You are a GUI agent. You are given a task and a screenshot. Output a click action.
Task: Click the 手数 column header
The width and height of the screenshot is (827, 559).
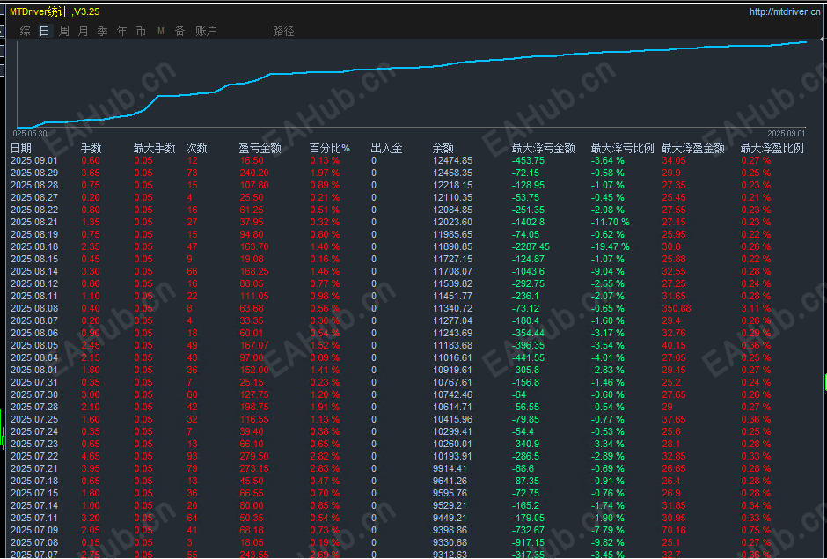(x=91, y=148)
